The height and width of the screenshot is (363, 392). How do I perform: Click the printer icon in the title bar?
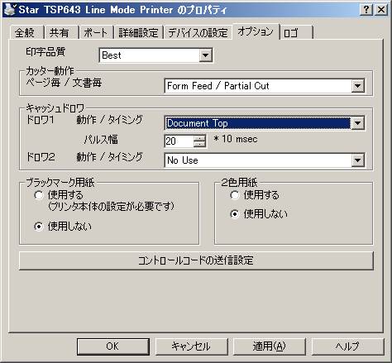pyautogui.click(x=10, y=9)
